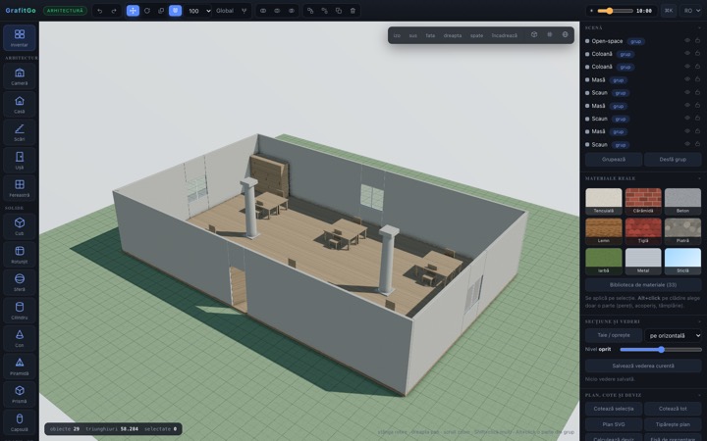Toggle visibility of Open-space group
Screen dimensions: 707x441
click(x=687, y=40)
